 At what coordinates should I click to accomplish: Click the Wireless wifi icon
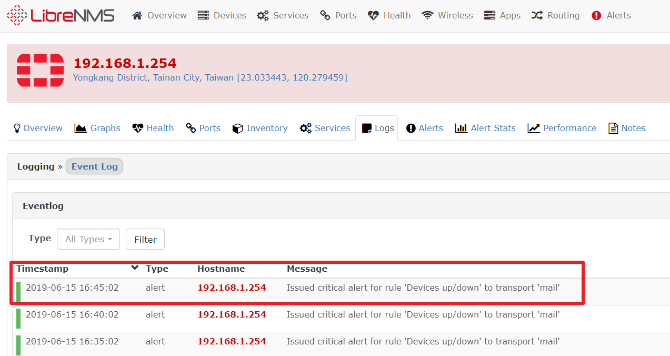pos(427,15)
